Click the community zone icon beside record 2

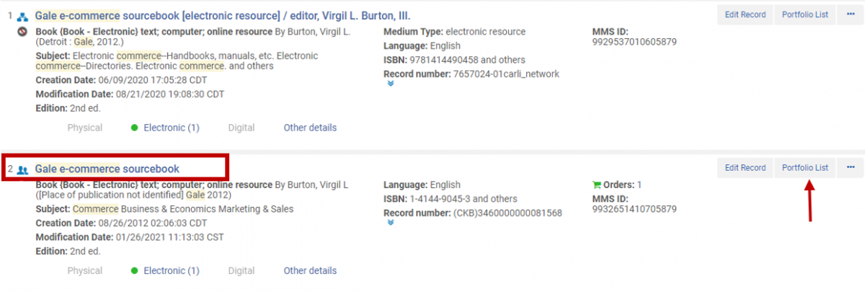click(x=22, y=170)
